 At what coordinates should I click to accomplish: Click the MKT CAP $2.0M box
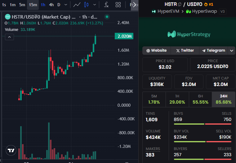(220, 82)
